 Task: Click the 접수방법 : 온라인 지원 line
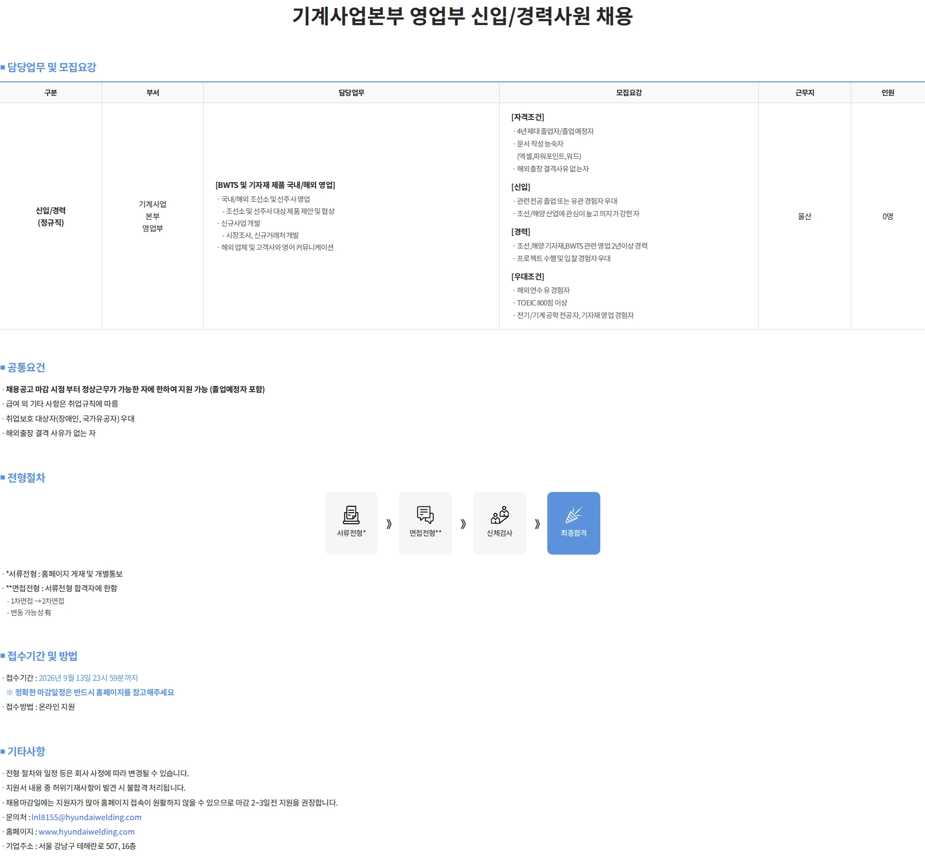coord(40,707)
